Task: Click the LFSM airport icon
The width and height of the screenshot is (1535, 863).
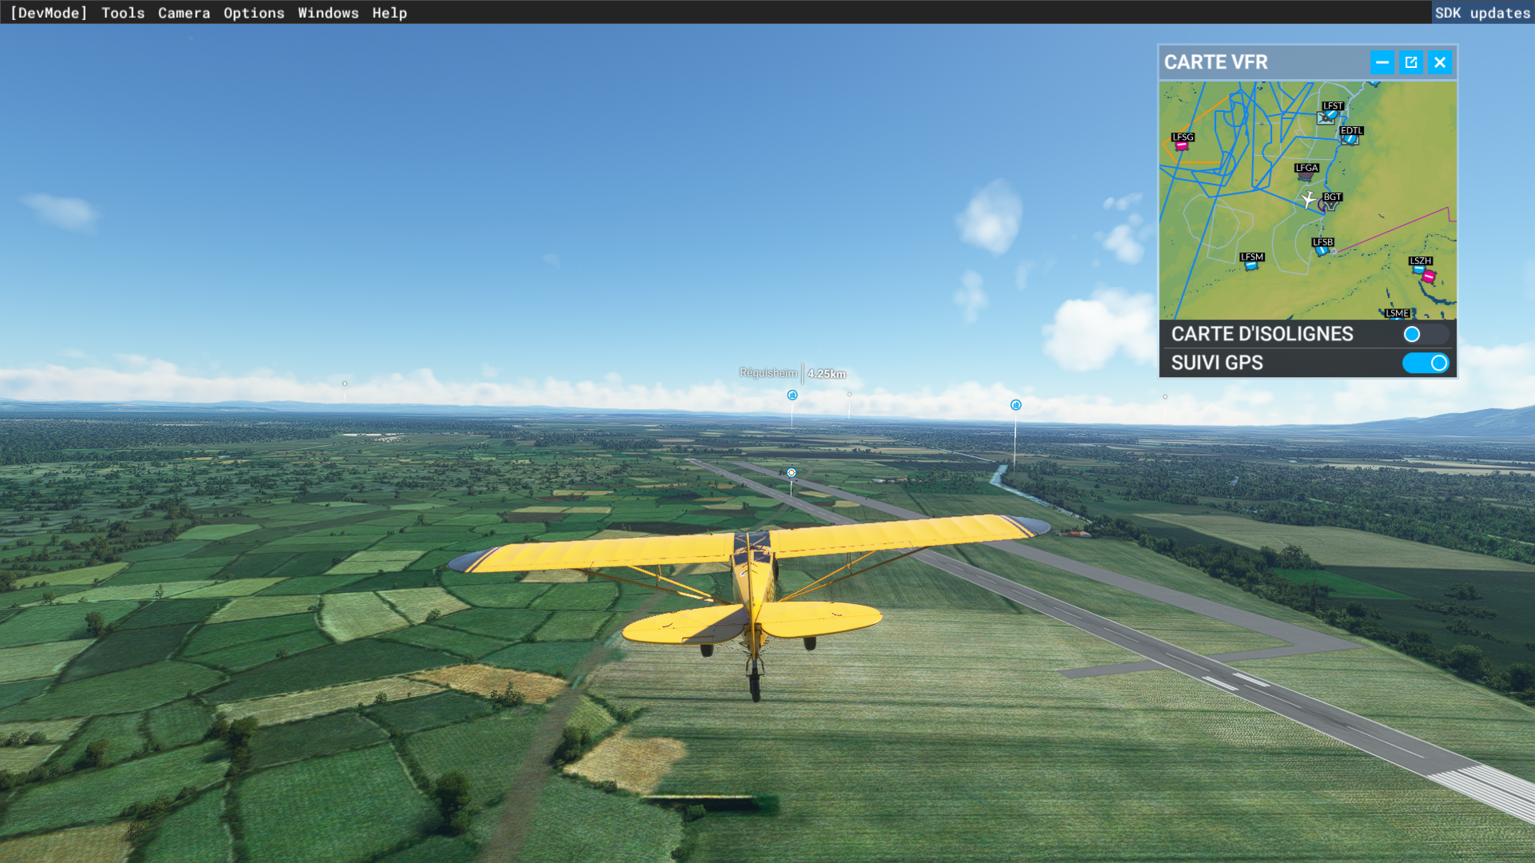Action: pos(1251,265)
